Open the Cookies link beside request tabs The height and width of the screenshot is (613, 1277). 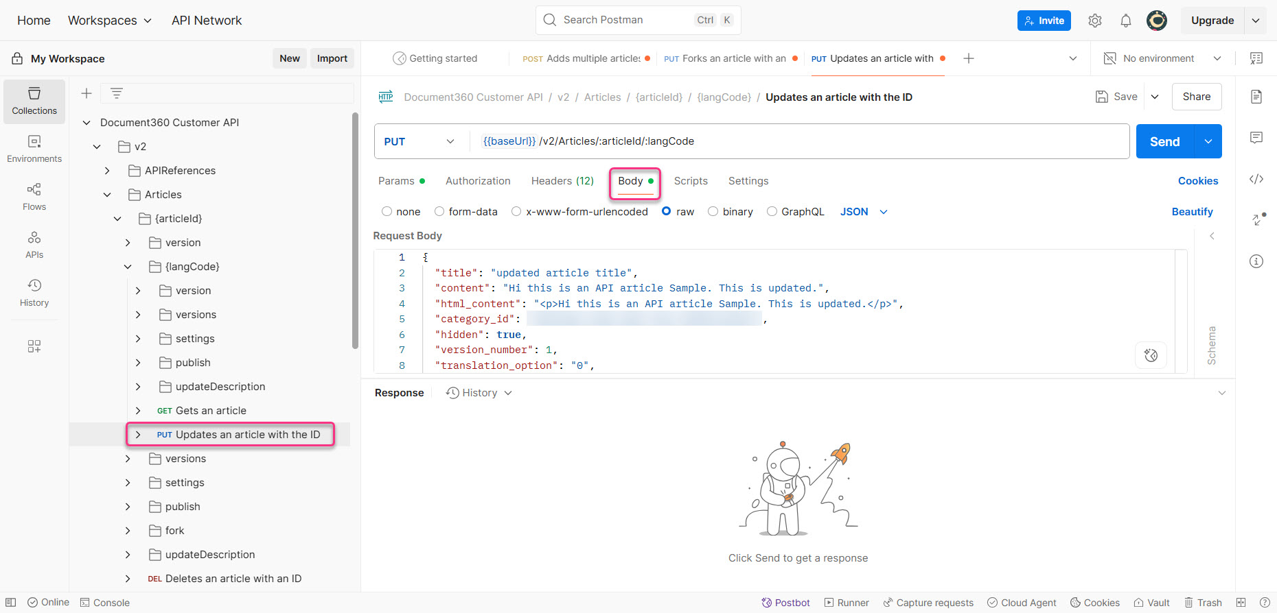click(1198, 181)
